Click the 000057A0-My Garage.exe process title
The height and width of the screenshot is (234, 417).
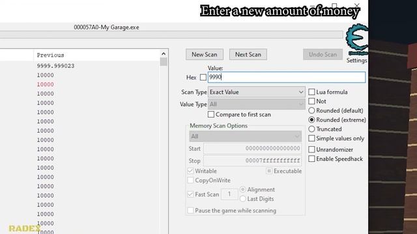pyautogui.click(x=106, y=27)
